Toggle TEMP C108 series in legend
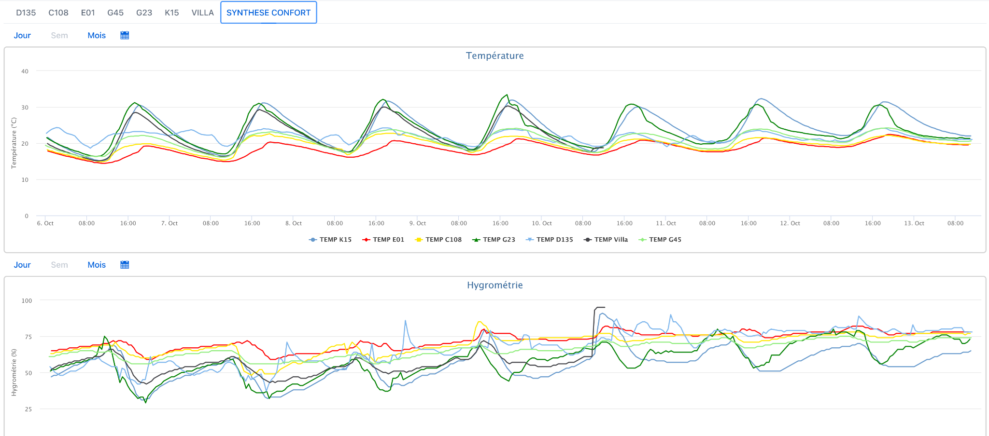Viewport: 989px width, 436px height. (x=438, y=240)
